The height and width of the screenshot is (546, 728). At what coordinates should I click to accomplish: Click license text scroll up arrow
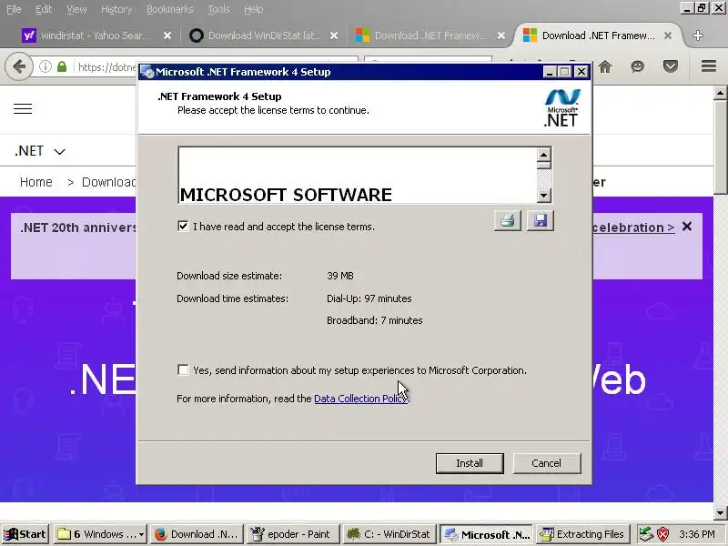click(543, 154)
